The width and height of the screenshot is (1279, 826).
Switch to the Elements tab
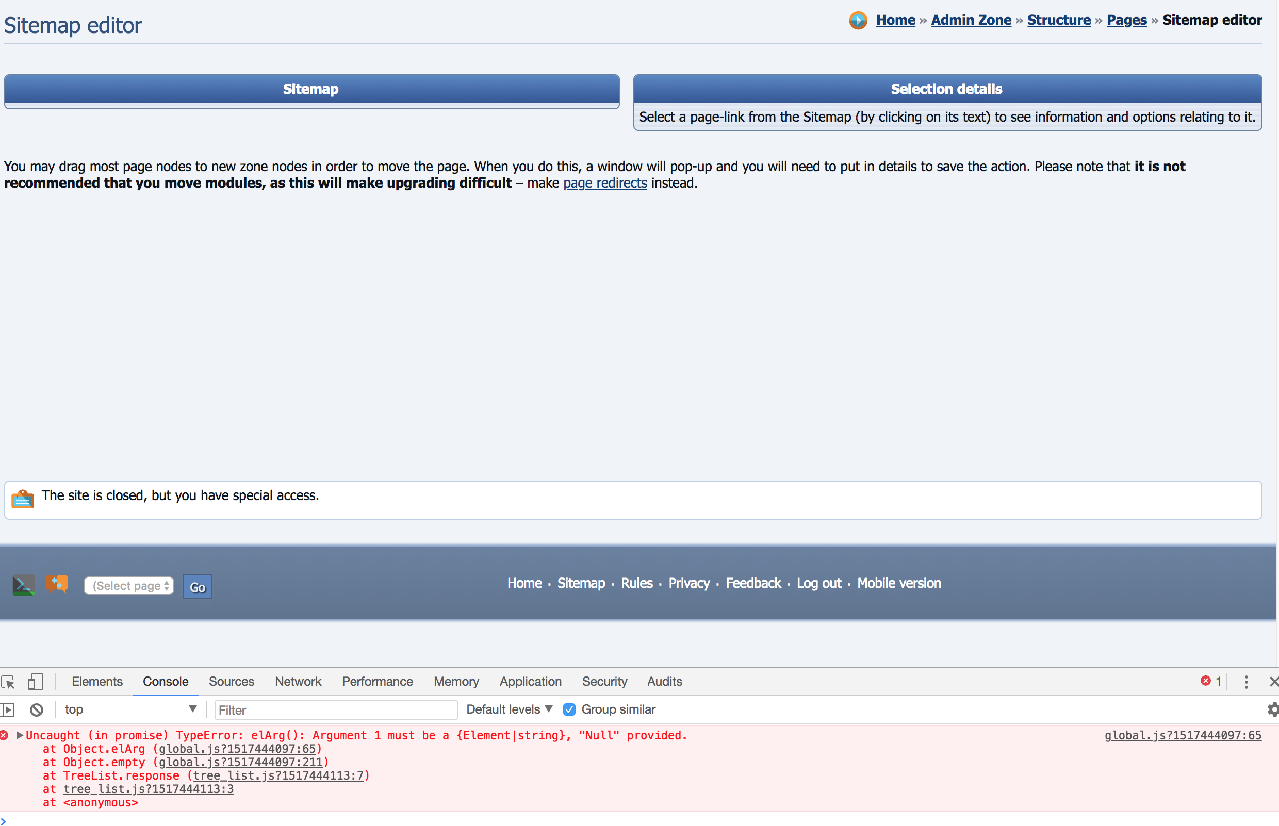pos(97,682)
